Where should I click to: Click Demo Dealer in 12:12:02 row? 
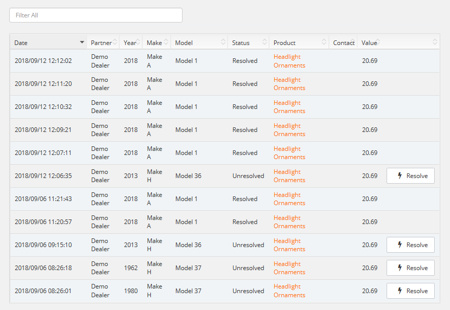click(100, 61)
